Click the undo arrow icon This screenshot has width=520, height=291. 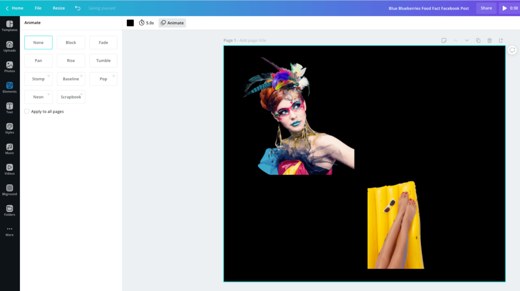tap(78, 8)
